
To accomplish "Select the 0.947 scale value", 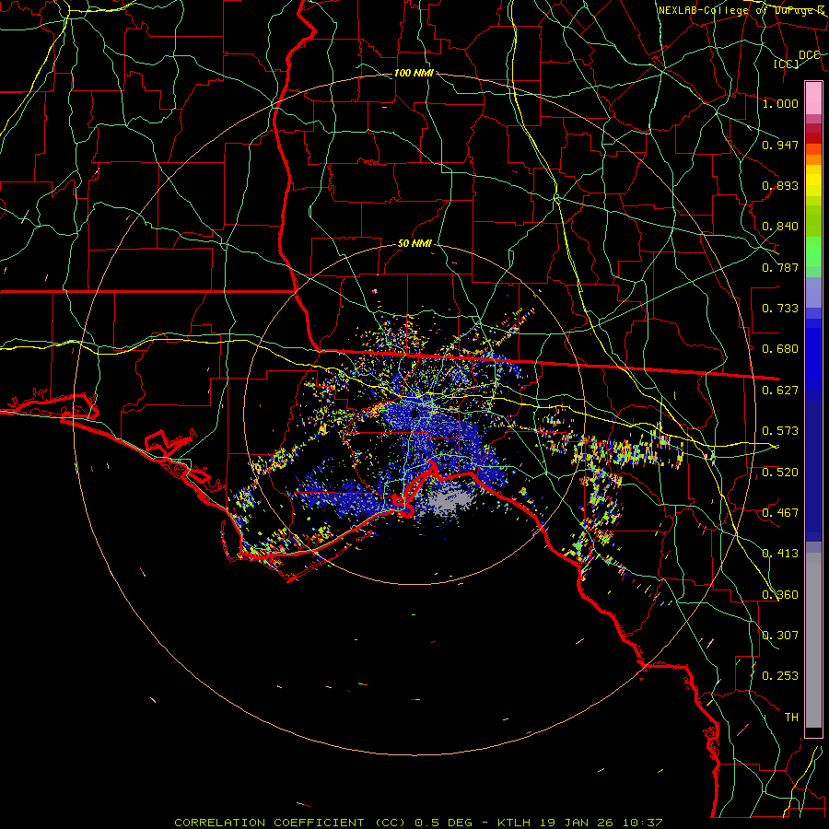I will pyautogui.click(x=780, y=145).
